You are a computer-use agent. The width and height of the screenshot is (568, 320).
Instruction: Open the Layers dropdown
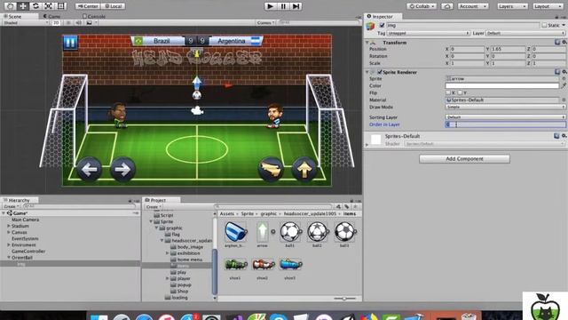512,6
